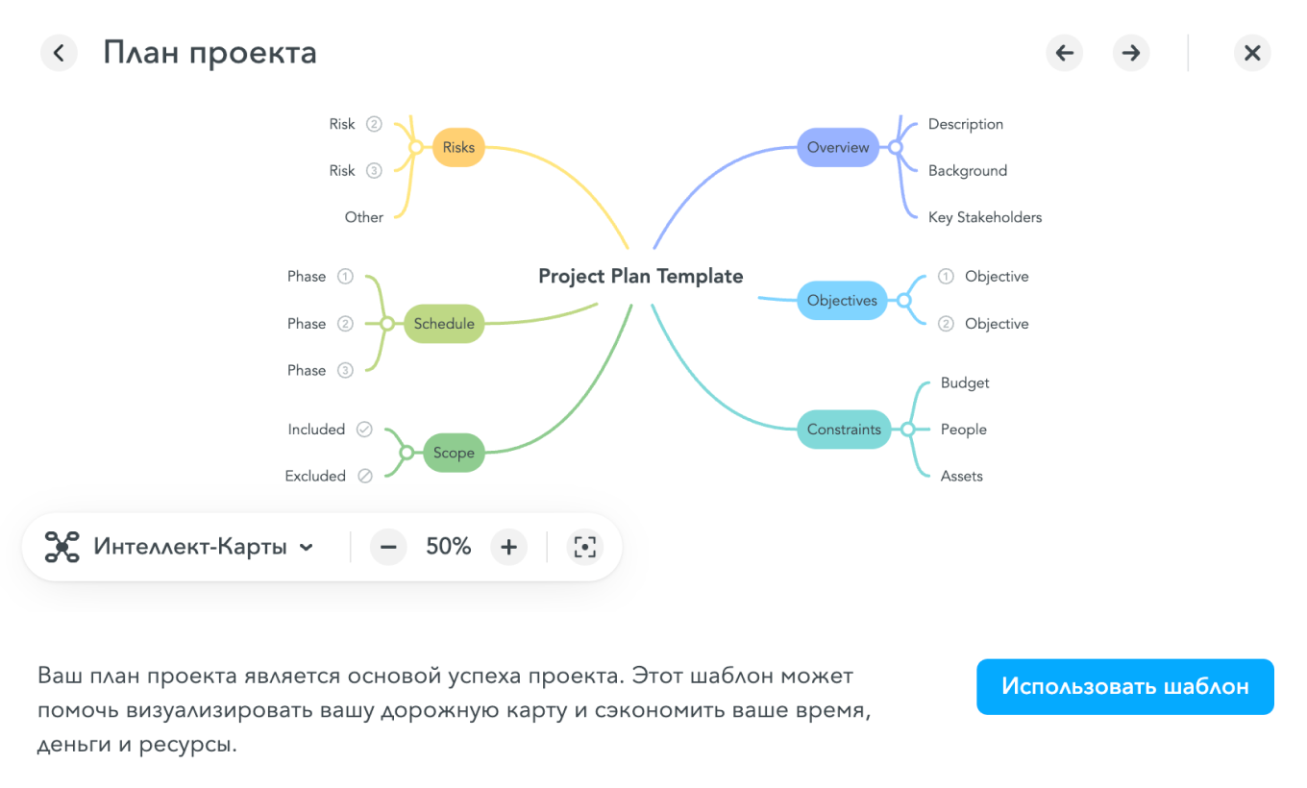Show the previous template with the left arrow

pyautogui.click(x=1064, y=53)
